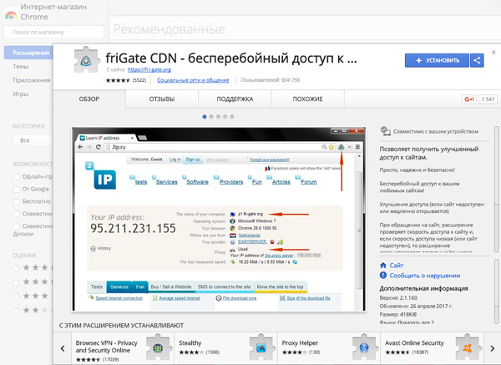Click the Обновлено: 26 апреля 2017 г. text

[x=416, y=307]
